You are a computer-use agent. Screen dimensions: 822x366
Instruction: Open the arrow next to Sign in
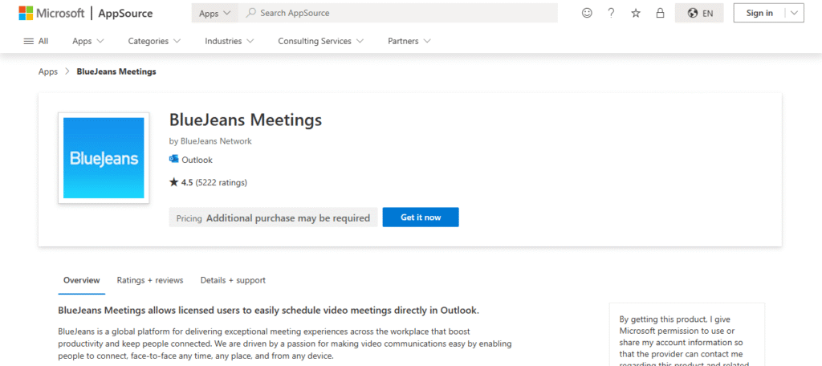click(793, 13)
